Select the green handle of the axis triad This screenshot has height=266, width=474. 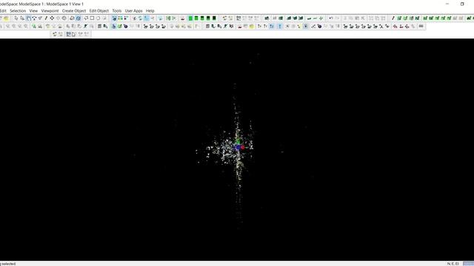click(238, 141)
